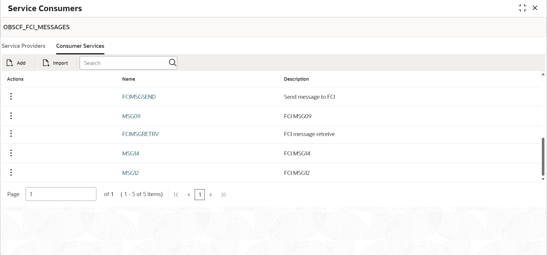The image size is (547, 255).
Task: Go to first page of results
Action: point(176,195)
